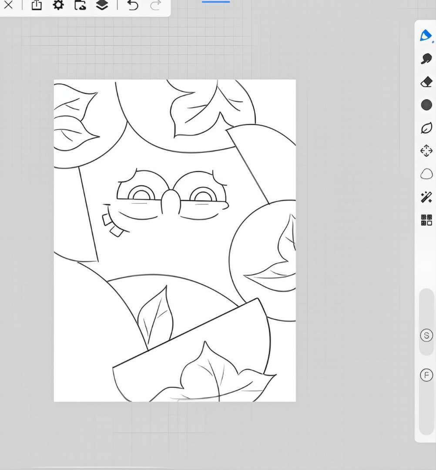The width and height of the screenshot is (436, 470).
Task: Select the blue pen tool
Action: point(426,36)
